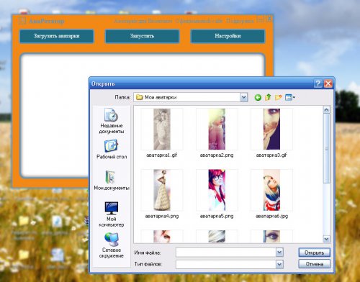Click the green Back arrow icon
Image resolution: width=360 pixels, height=282 pixels.
(x=258, y=97)
